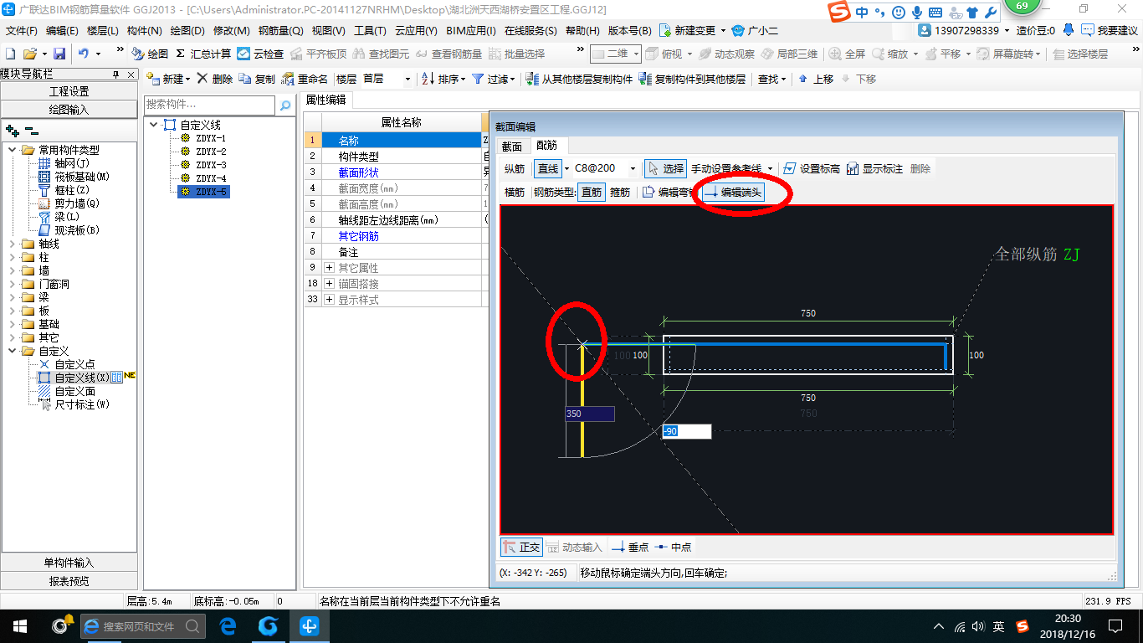Click 复制构件到其他楼层

click(x=692, y=79)
